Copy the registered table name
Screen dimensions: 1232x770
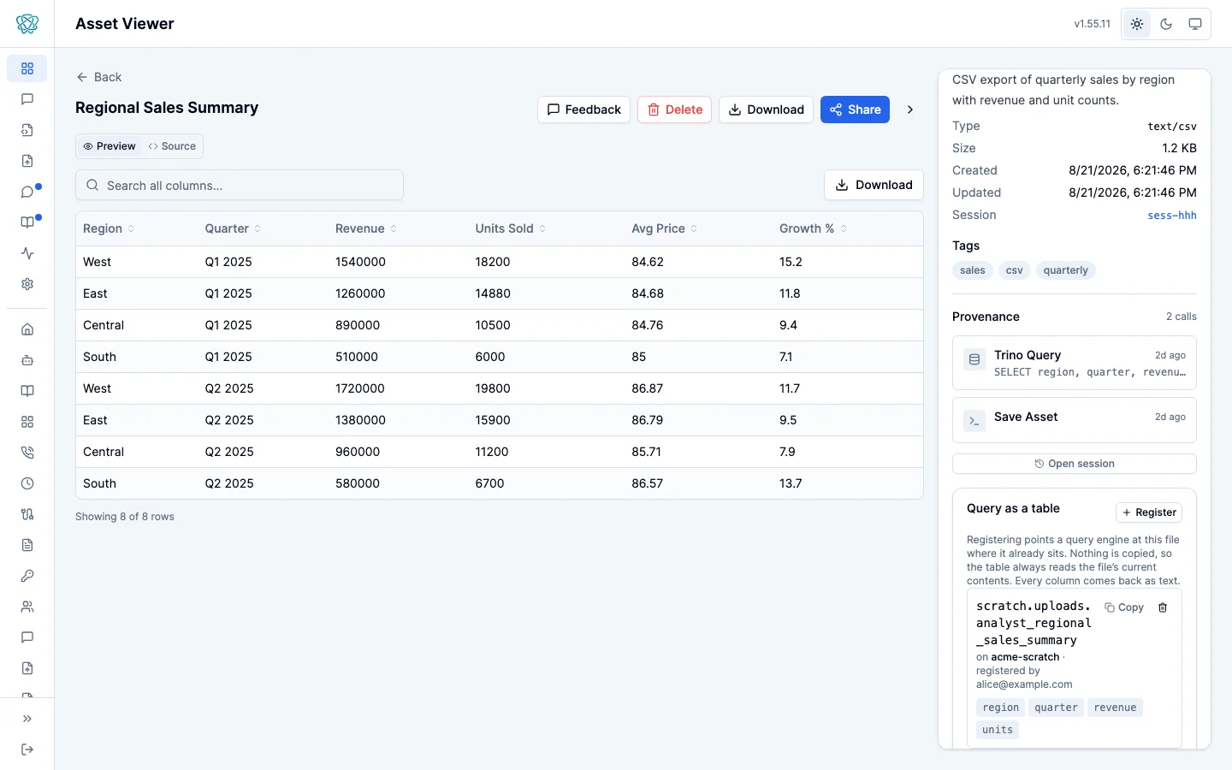[x=1124, y=607]
